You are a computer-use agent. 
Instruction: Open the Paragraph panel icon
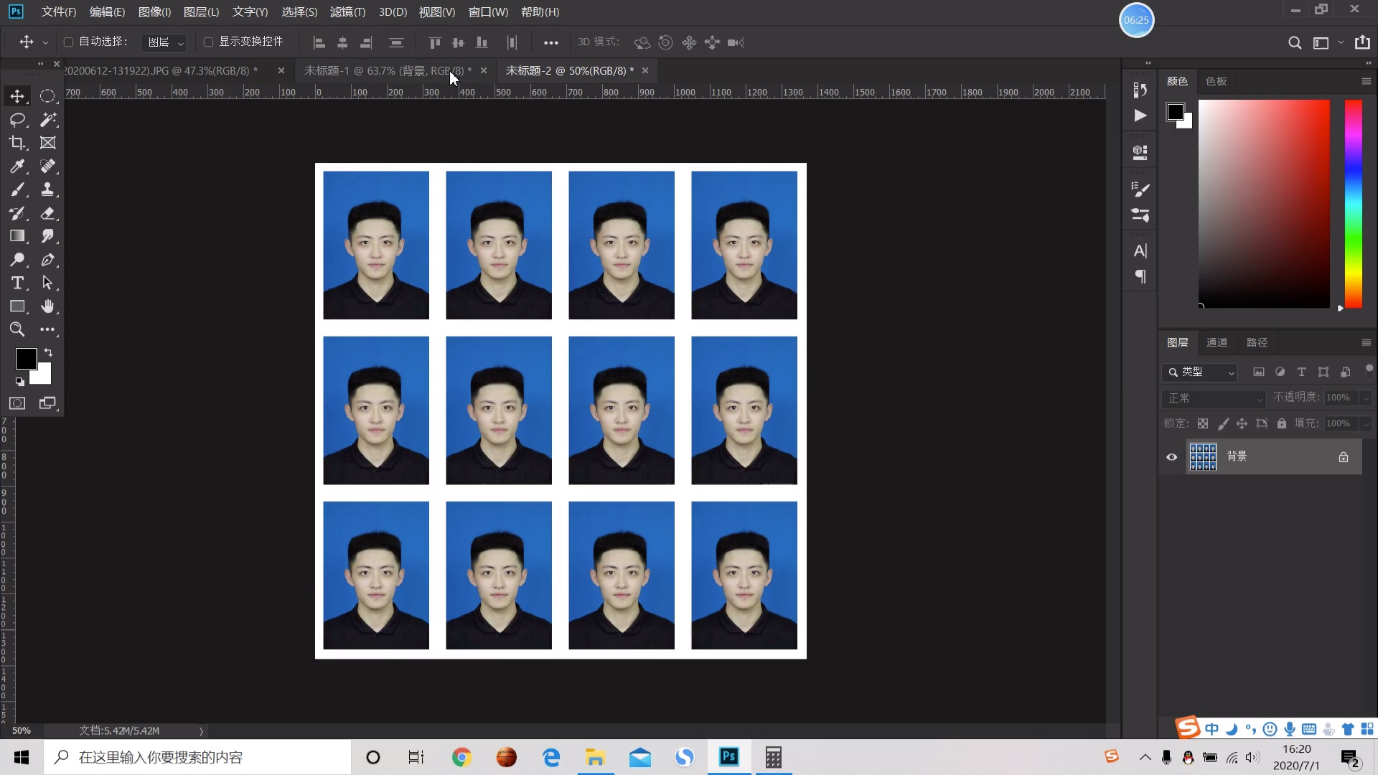click(x=1140, y=277)
